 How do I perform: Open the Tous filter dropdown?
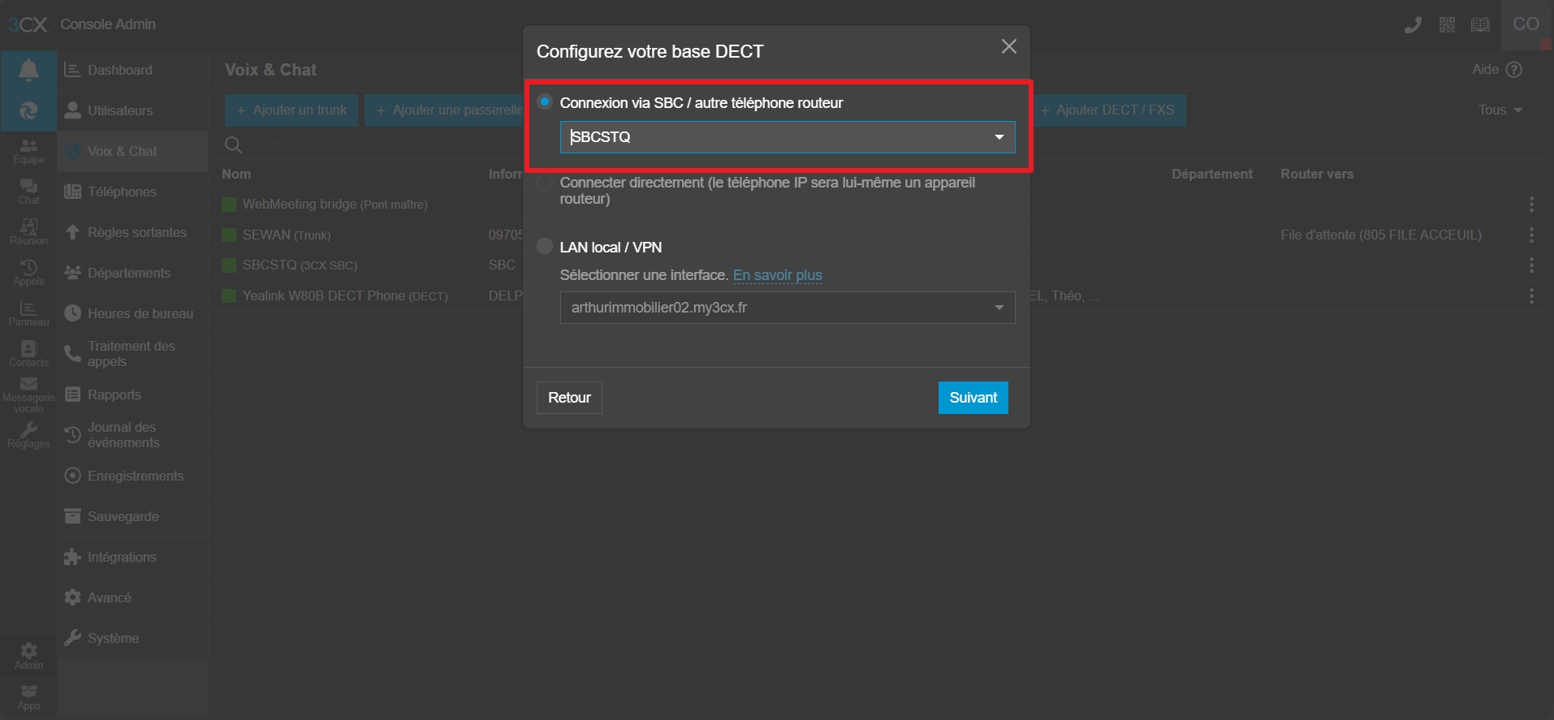click(x=1500, y=110)
